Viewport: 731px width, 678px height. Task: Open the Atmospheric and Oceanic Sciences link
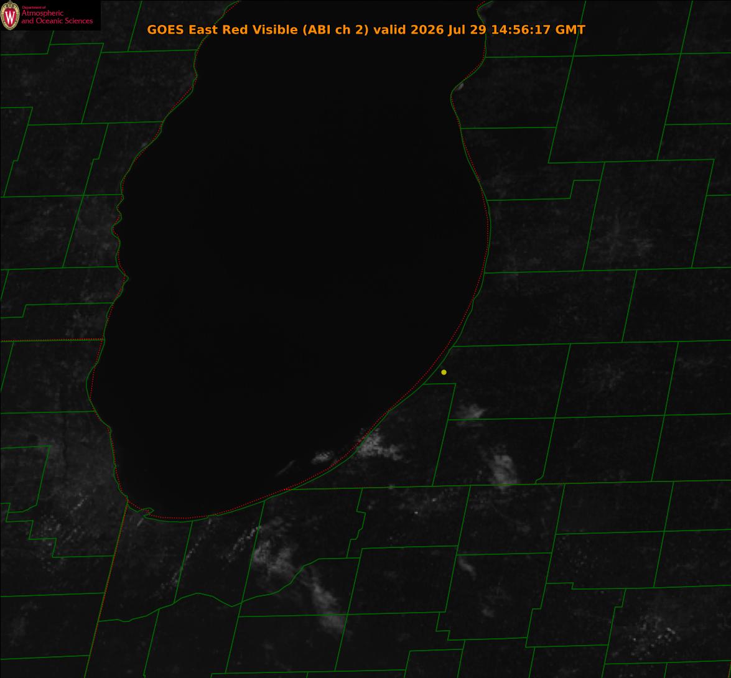pyautogui.click(x=57, y=17)
